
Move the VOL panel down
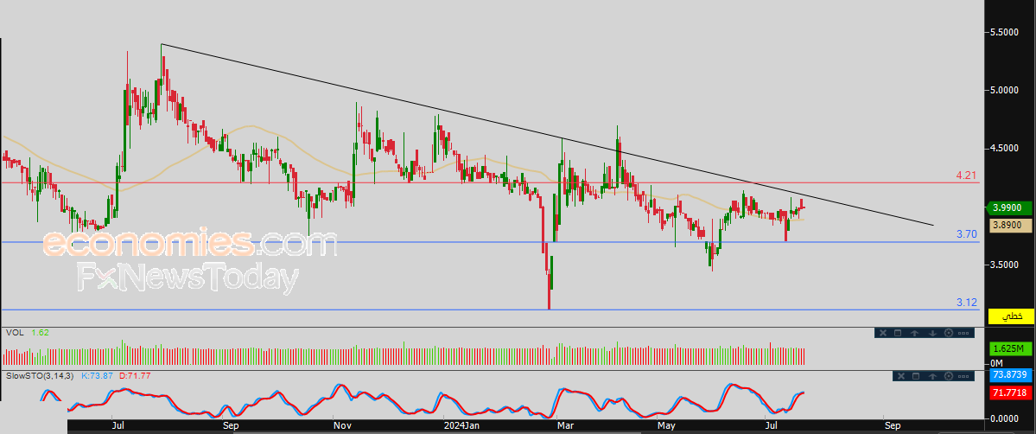pyautogui.click(x=932, y=333)
